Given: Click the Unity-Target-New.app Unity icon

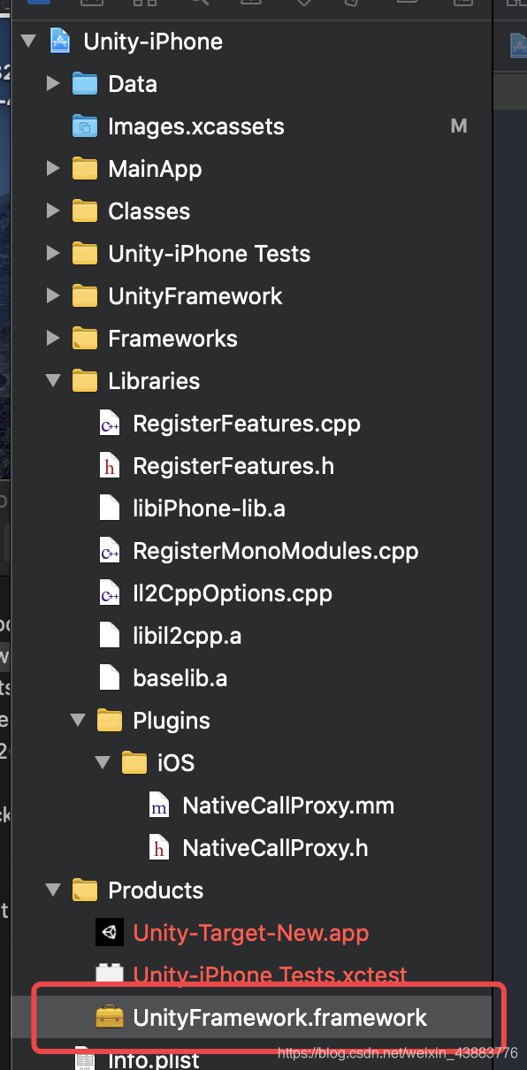Looking at the screenshot, I should (109, 933).
